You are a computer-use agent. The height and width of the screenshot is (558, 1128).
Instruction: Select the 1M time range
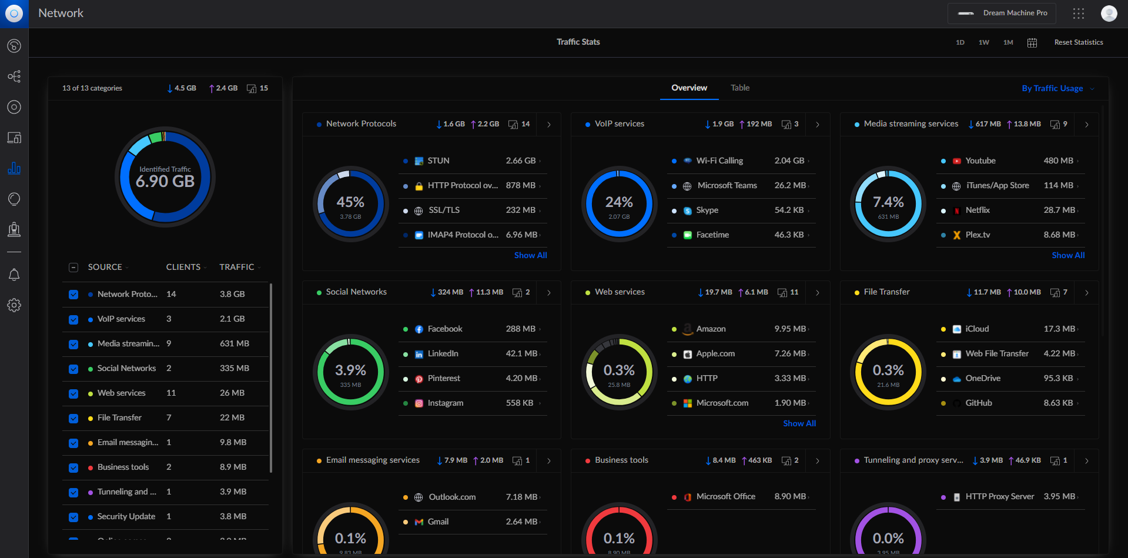point(1008,42)
